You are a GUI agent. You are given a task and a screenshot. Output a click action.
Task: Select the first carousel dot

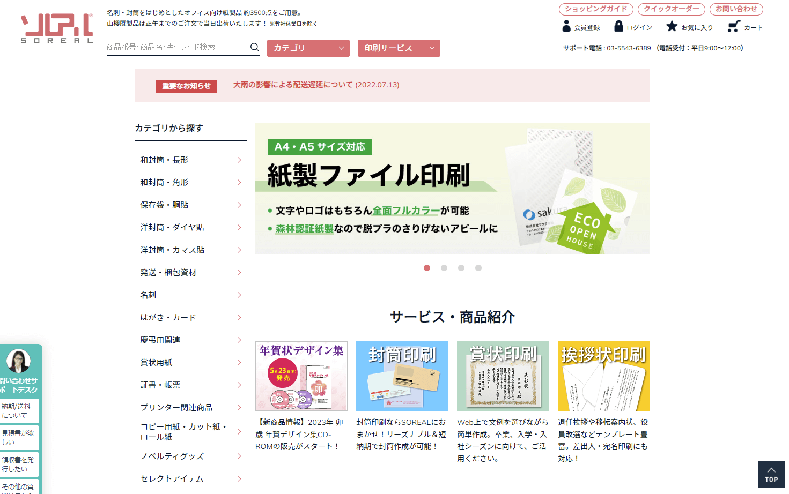point(427,268)
